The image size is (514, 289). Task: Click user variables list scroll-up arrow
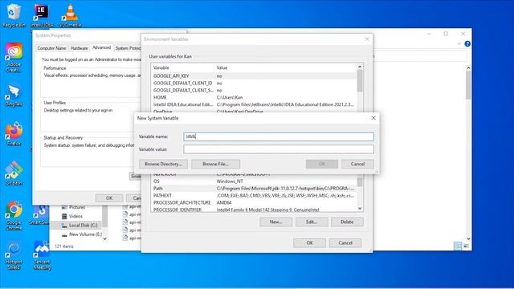360,67
